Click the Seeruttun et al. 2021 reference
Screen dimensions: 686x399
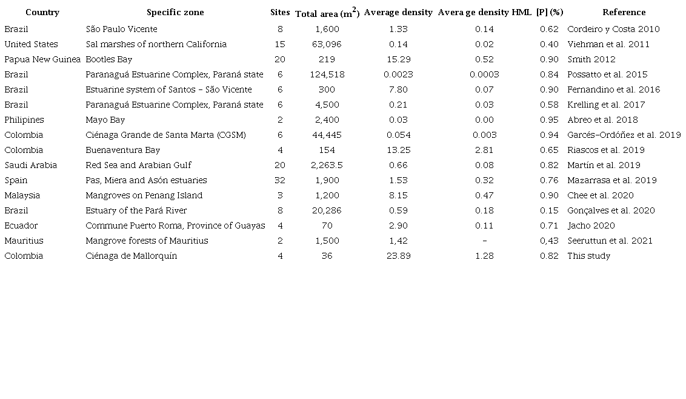click(x=610, y=241)
